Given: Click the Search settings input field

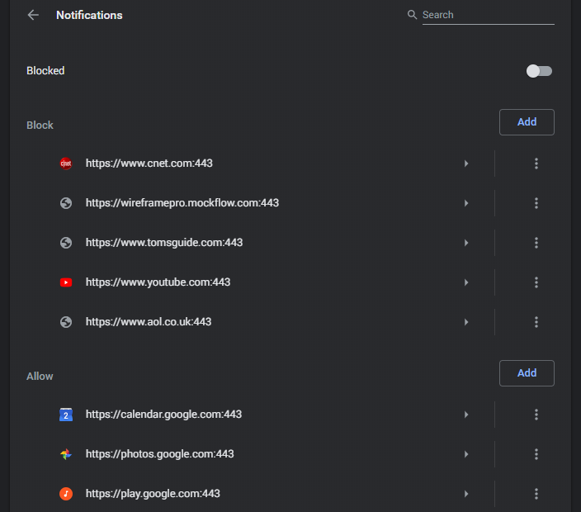Looking at the screenshot, I should coord(487,15).
